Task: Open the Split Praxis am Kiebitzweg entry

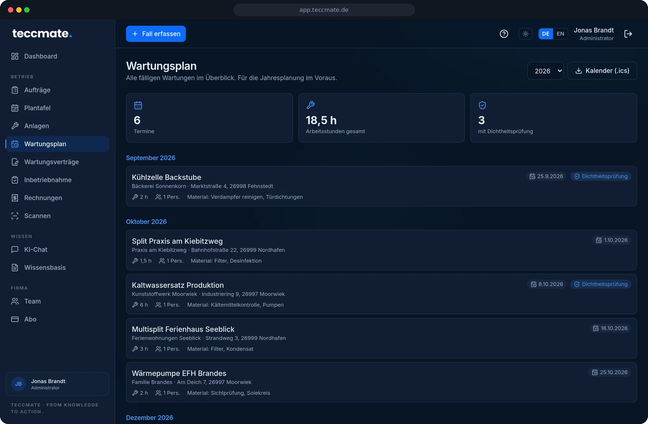Action: coord(381,250)
